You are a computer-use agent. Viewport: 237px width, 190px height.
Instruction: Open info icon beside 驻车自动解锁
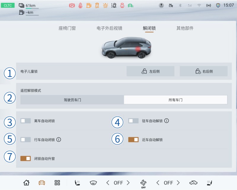tap(166, 121)
